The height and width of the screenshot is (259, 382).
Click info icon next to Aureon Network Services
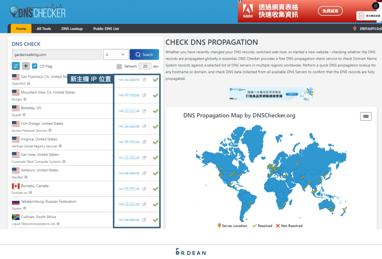pyautogui.click(x=50, y=130)
